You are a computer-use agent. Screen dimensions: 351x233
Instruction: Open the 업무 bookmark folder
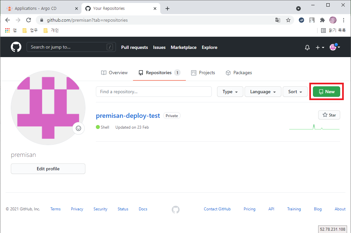tap(30, 31)
